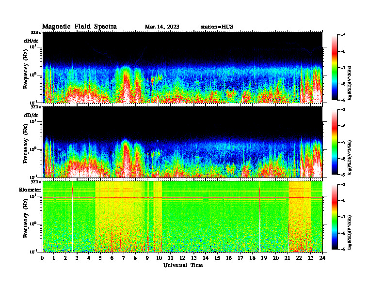Click the hour "0" tick label on time axis

[x=42, y=258]
